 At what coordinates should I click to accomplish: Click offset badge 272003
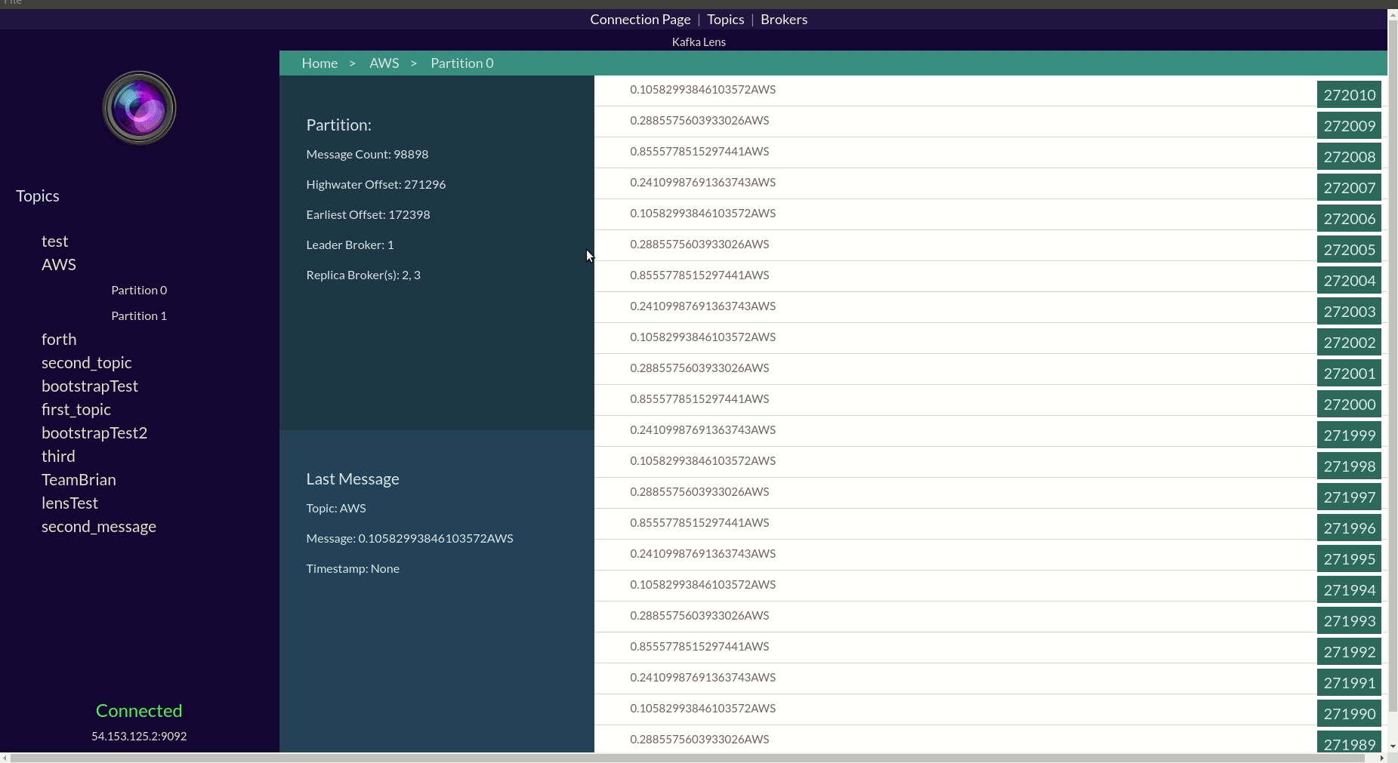pos(1349,312)
